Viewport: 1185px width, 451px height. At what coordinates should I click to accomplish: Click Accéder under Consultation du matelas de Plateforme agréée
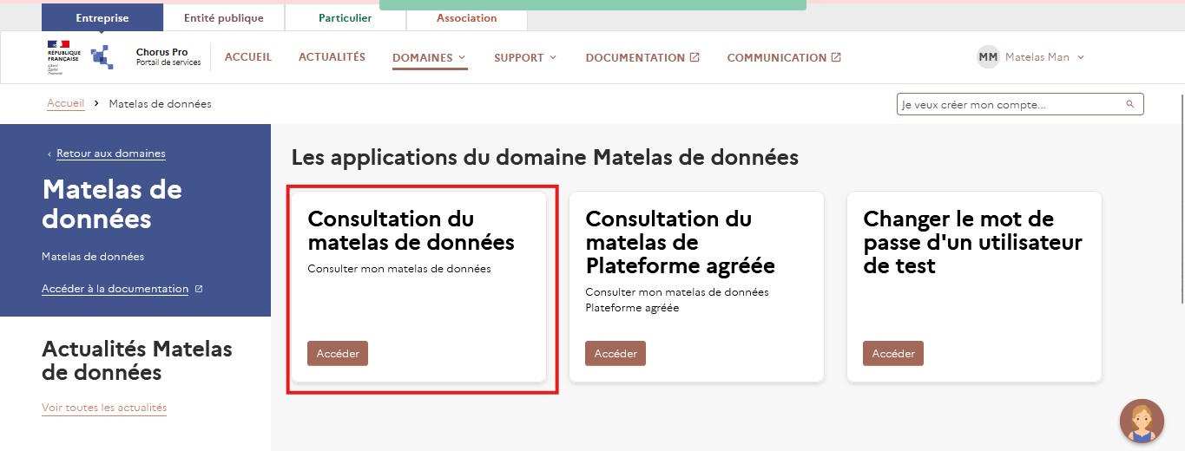tap(616, 354)
